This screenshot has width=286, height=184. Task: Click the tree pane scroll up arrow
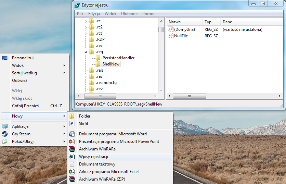coord(161,21)
